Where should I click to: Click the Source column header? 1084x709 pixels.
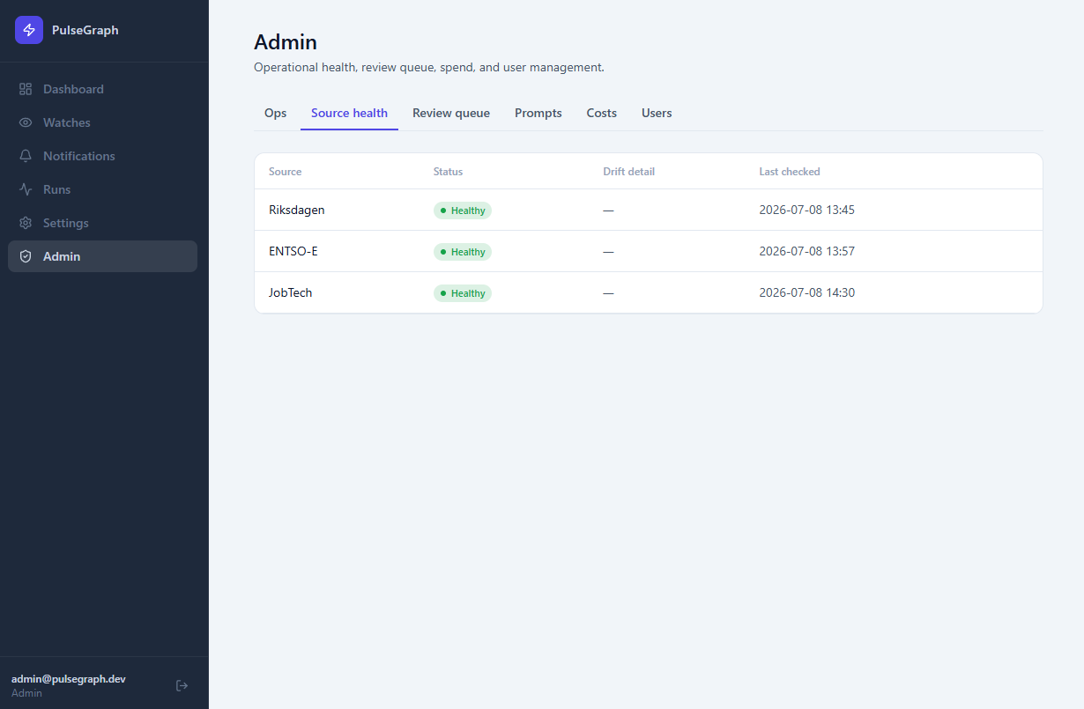pyautogui.click(x=286, y=172)
